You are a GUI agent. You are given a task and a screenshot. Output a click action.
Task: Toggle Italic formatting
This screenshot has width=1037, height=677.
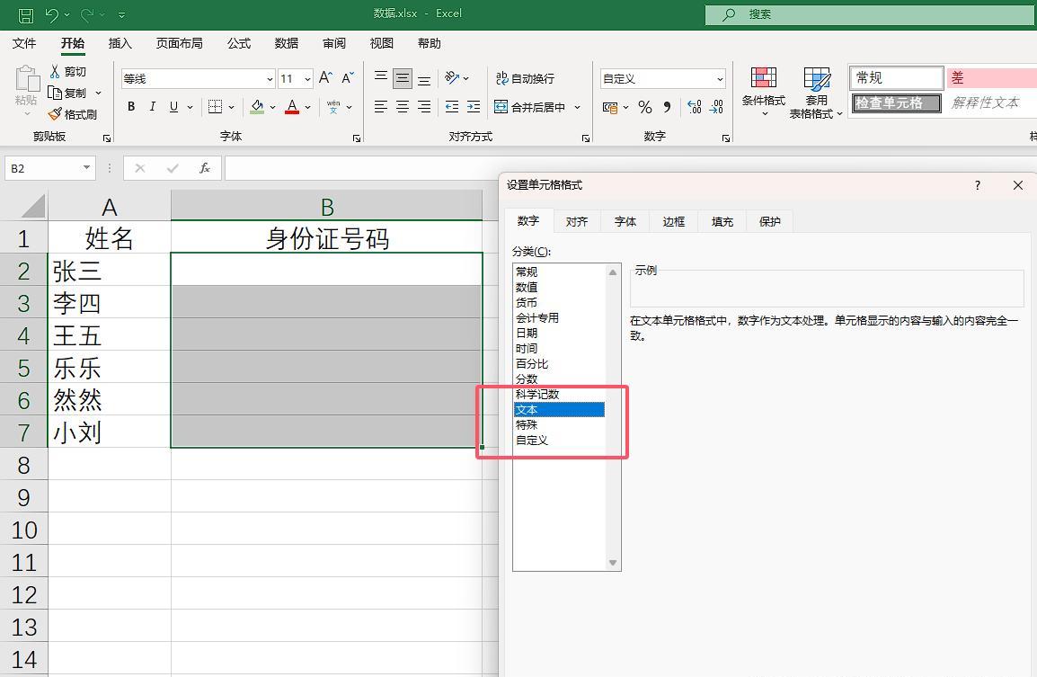152,107
